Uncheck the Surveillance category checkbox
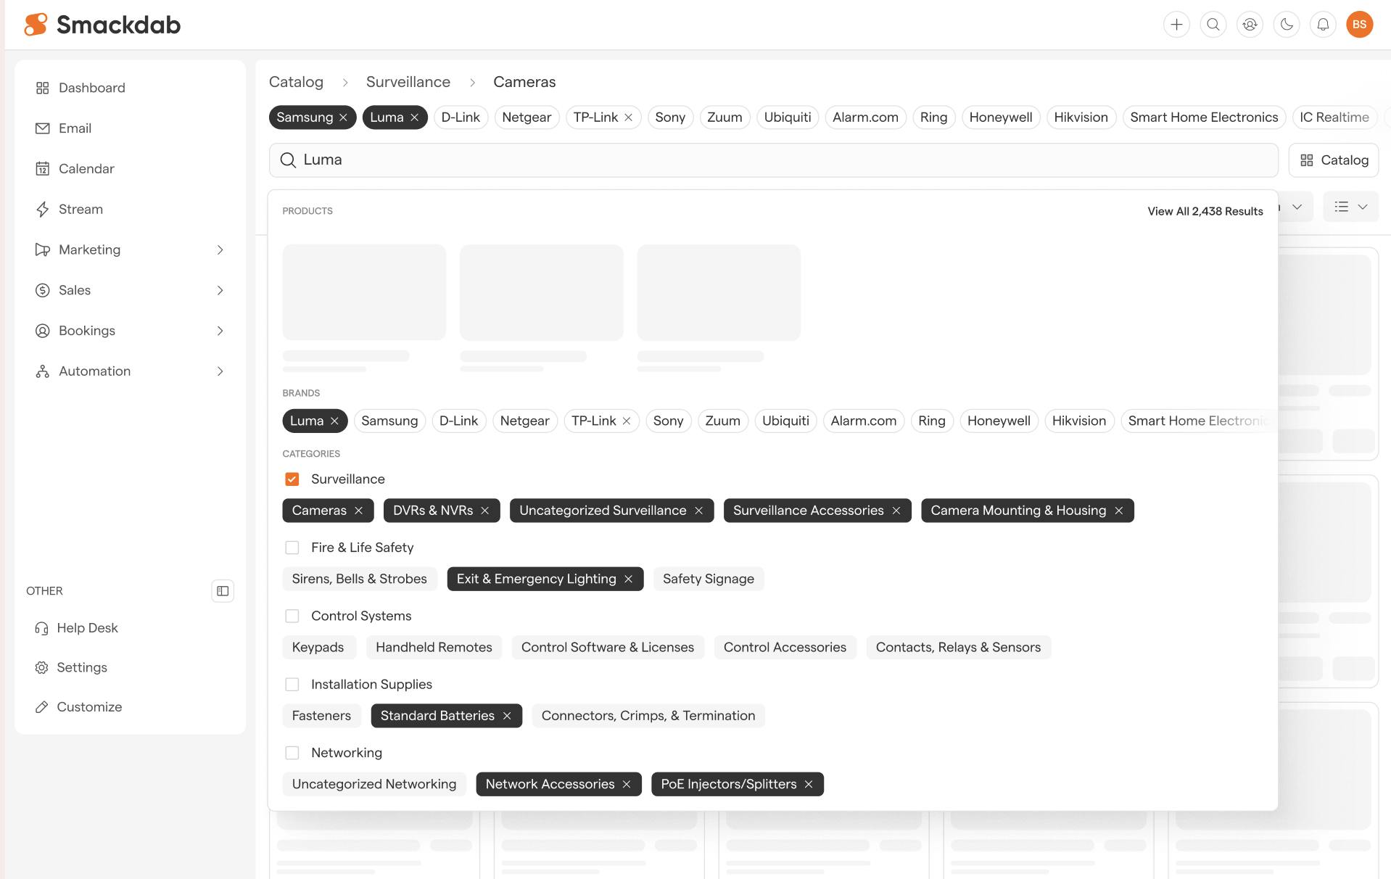 pos(292,479)
